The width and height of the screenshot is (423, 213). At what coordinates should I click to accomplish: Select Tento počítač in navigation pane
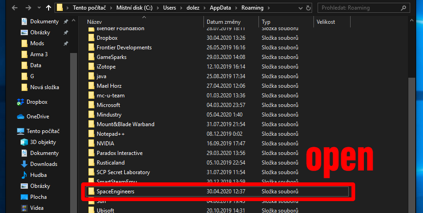click(x=43, y=131)
